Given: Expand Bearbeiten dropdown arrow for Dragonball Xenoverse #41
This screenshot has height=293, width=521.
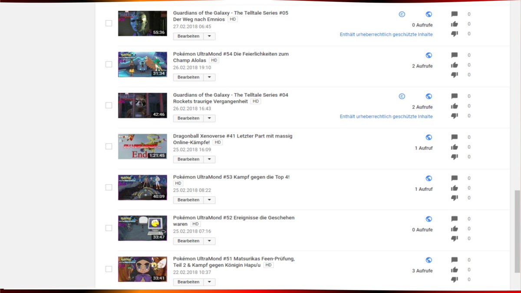Looking at the screenshot, I should click(209, 159).
